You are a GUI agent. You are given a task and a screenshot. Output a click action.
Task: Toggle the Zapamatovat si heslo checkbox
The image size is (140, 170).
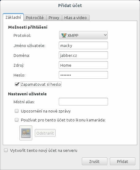(17, 84)
